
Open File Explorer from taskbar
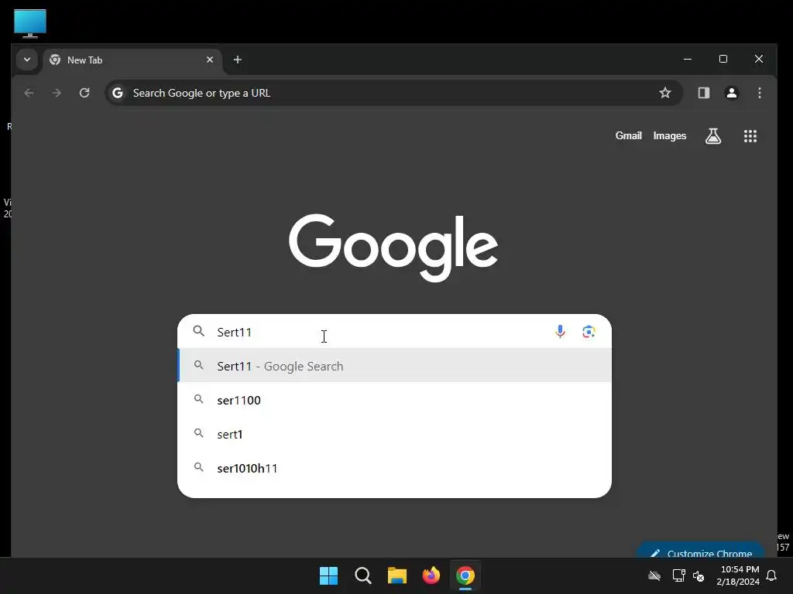(397, 575)
